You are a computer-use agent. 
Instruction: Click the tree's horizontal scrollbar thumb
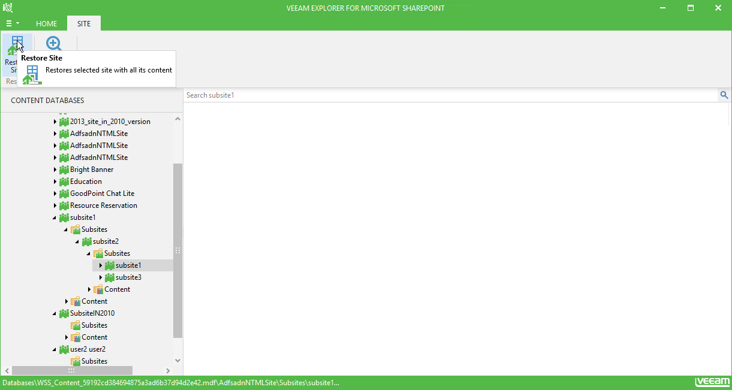coord(72,371)
